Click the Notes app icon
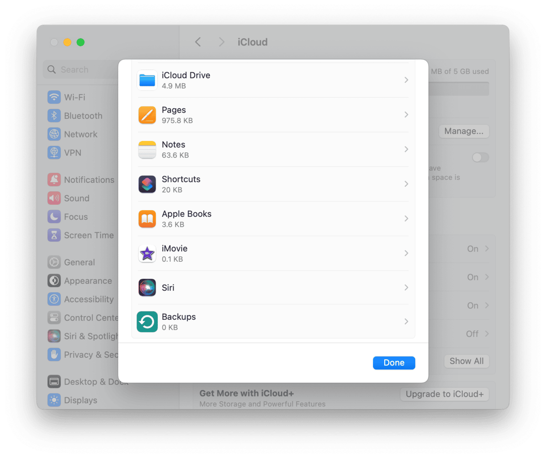This screenshot has width=546, height=458. (x=147, y=150)
